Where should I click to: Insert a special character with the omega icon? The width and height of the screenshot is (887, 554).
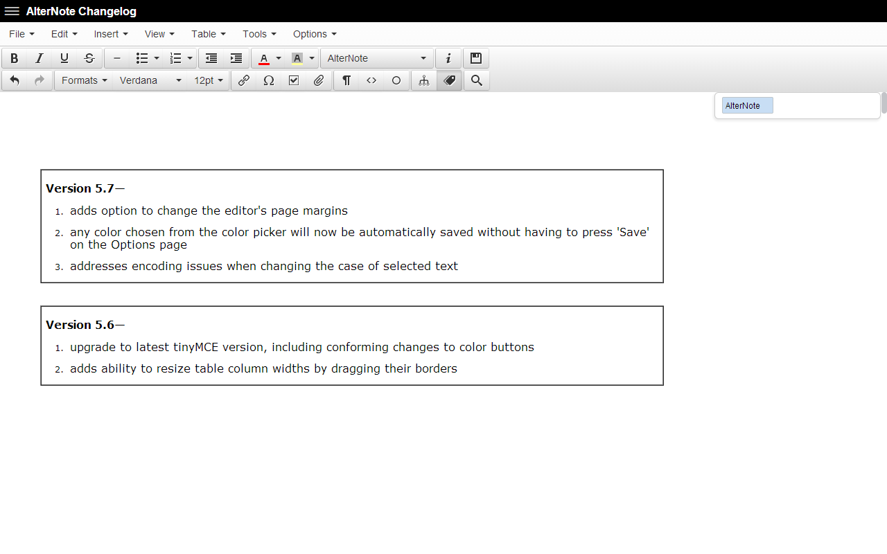coord(269,80)
